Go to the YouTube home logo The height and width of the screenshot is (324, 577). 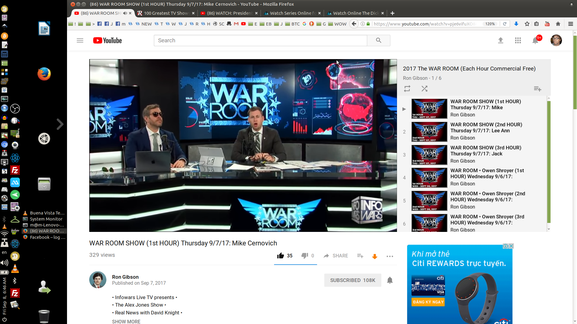[107, 40]
